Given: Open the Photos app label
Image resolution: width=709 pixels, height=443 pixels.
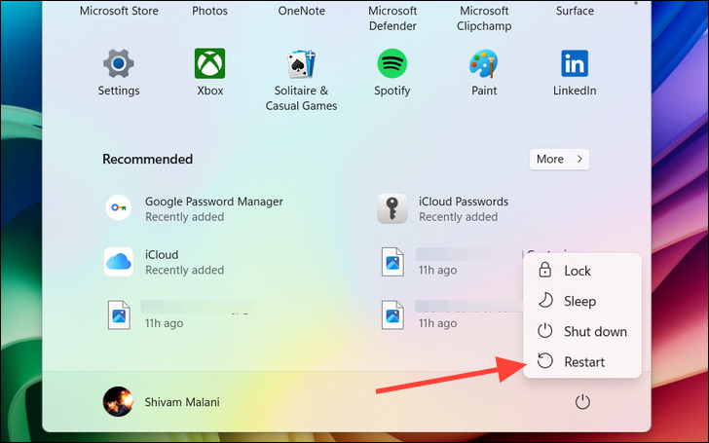Looking at the screenshot, I should 209,11.
